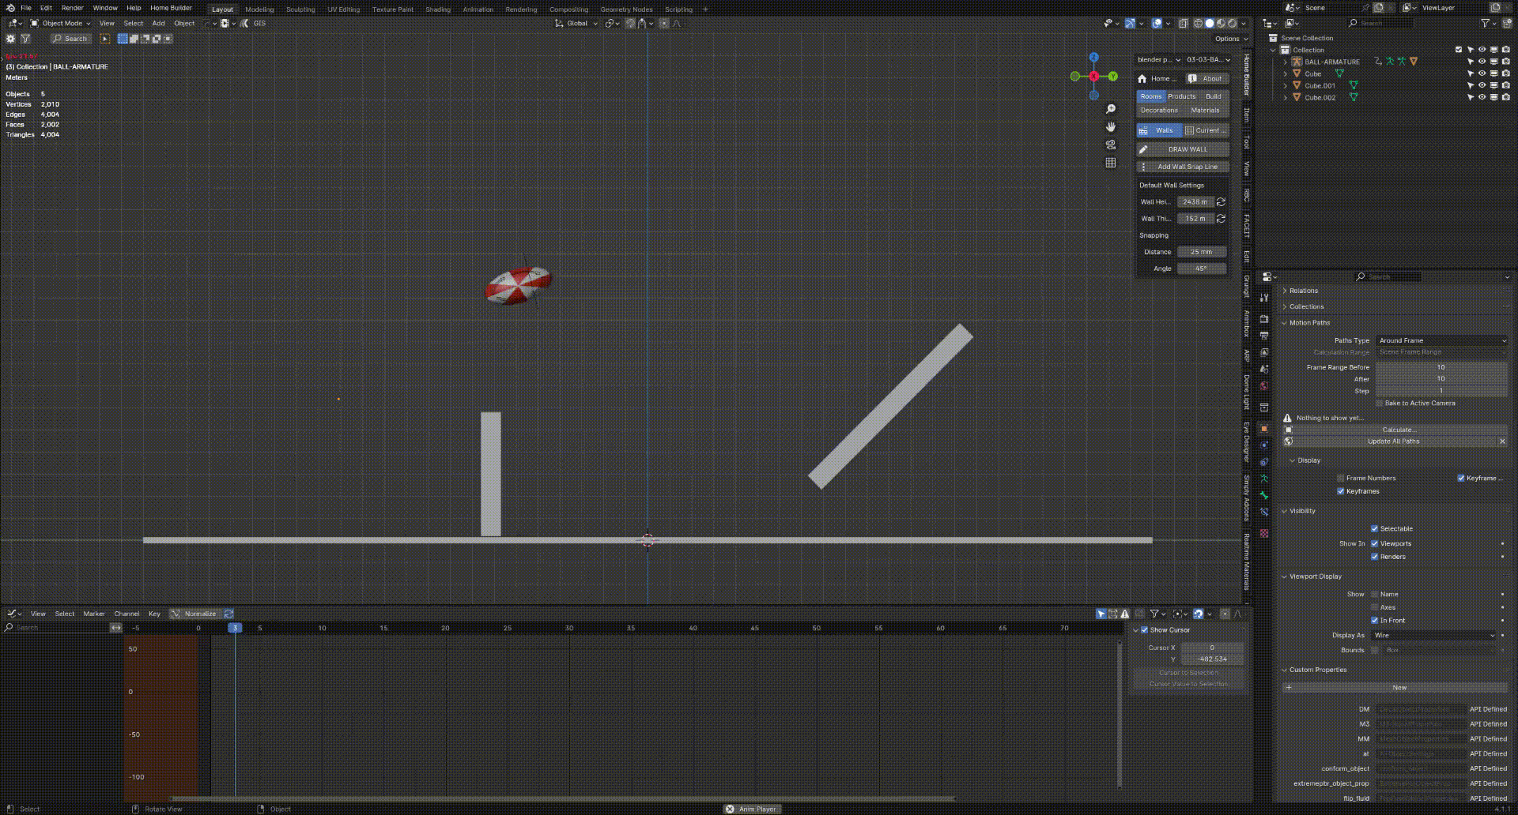Click the zoom view magnifier icon in viewport
Viewport: 1518px width, 815px height.
tap(1111, 109)
